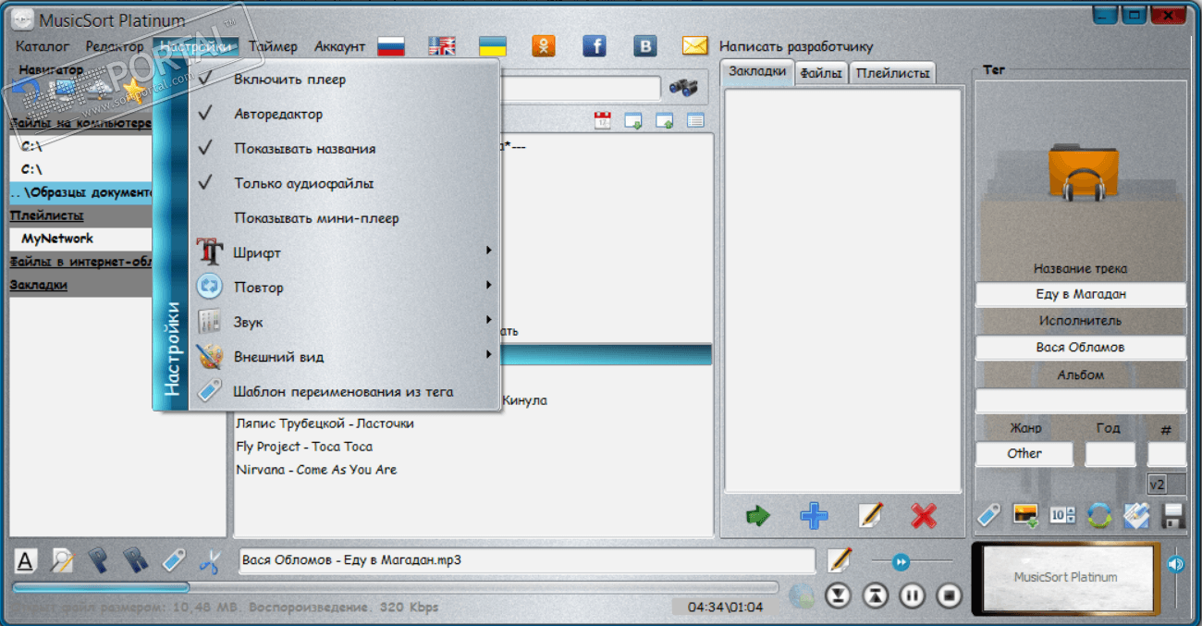Open the 'Каталог' menu

click(43, 46)
